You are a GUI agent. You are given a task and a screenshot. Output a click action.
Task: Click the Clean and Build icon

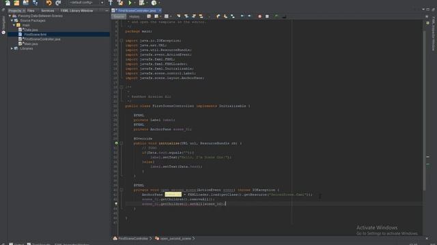pyautogui.click(x=120, y=3)
